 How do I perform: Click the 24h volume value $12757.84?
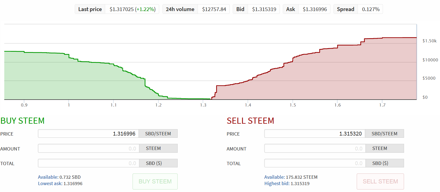[214, 9]
